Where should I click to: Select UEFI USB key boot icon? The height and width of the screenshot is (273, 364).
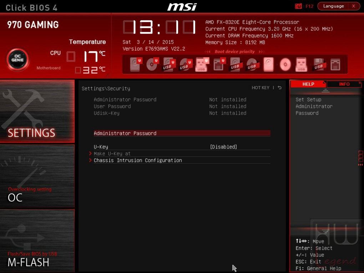202,64
